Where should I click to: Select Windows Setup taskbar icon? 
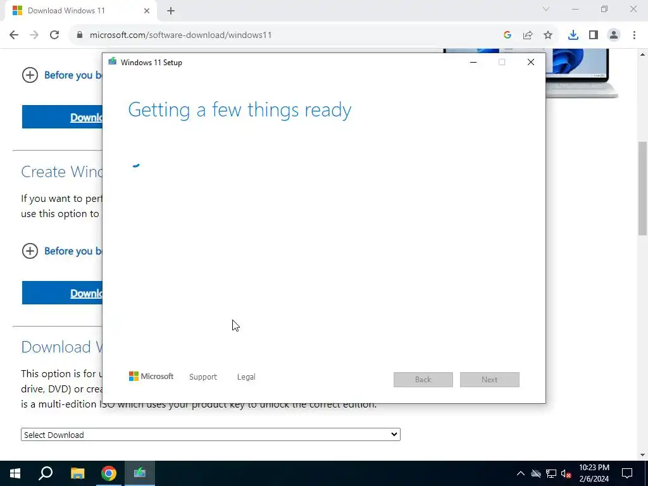(139, 473)
